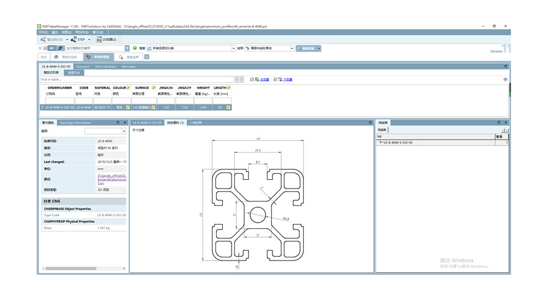Switch to the Octopart tab
Viewport: 534px width, 299px height.
(x=83, y=66)
